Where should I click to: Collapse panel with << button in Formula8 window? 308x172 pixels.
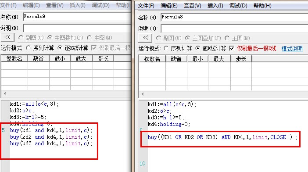pyautogui.click(x=145, y=38)
